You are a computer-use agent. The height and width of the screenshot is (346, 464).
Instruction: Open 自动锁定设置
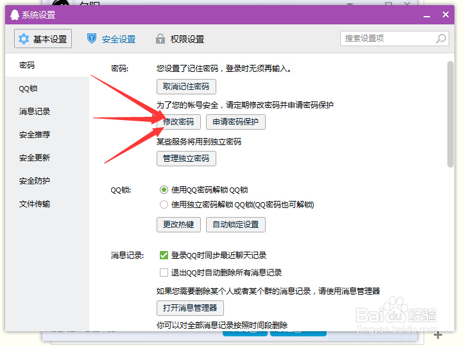(x=236, y=224)
